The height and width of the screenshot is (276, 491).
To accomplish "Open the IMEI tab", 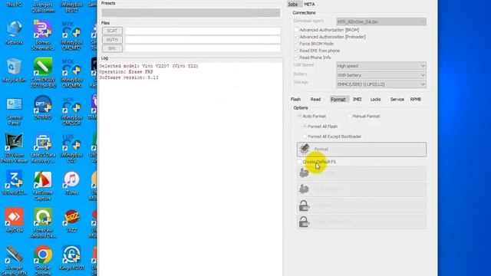I will click(357, 99).
